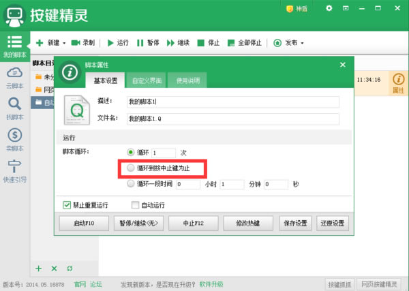Select 循环到按中止键为止 radio option
Screen dimensions: 409x291
point(131,168)
